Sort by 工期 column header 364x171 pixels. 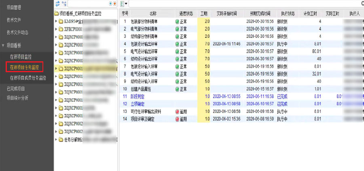[203, 14]
